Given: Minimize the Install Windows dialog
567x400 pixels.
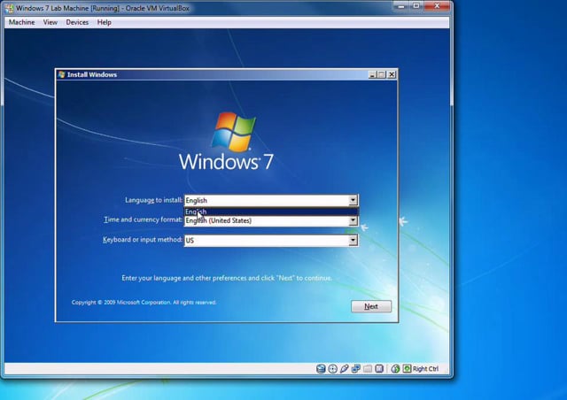Looking at the screenshot, I should (x=372, y=74).
